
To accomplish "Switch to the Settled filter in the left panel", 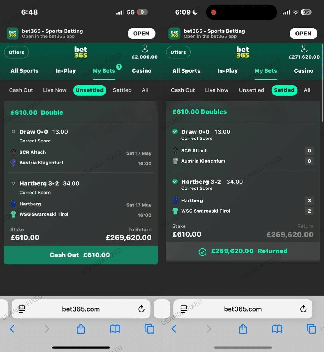I will pos(122,90).
